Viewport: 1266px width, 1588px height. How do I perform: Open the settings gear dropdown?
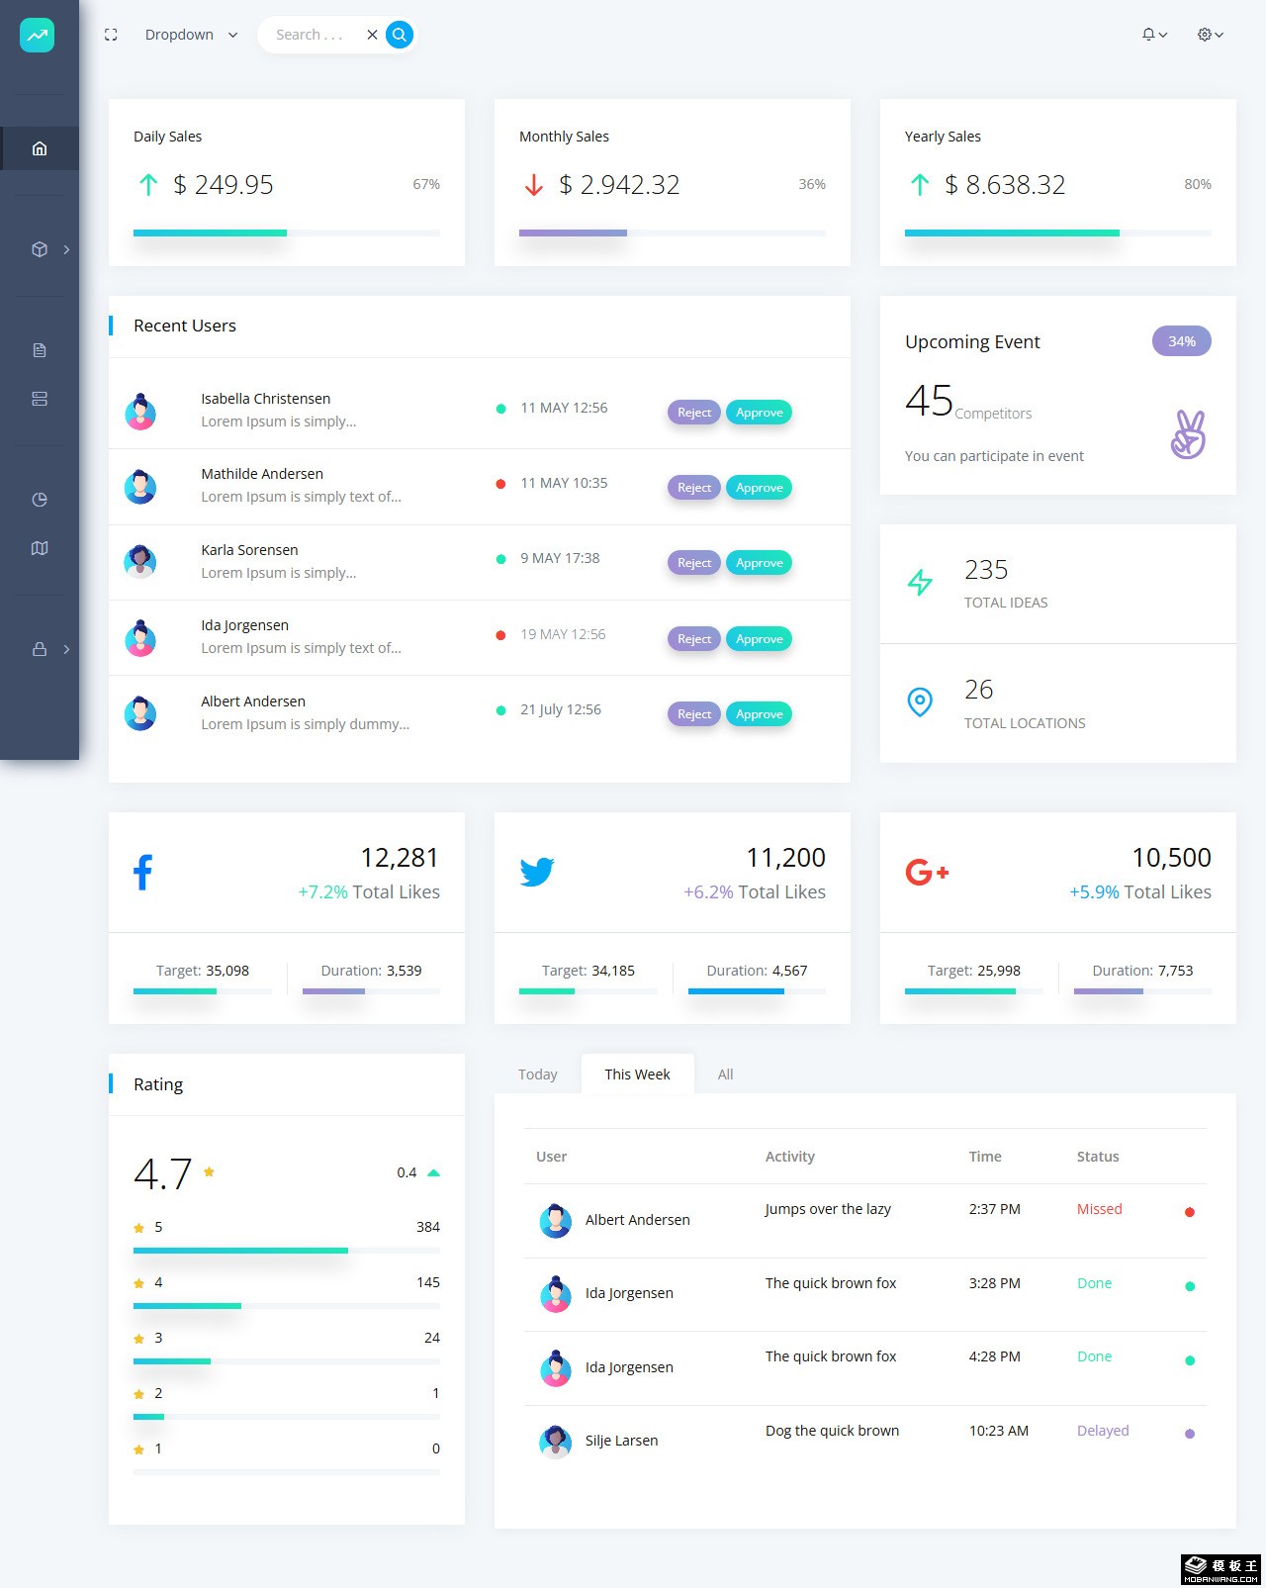click(x=1211, y=35)
